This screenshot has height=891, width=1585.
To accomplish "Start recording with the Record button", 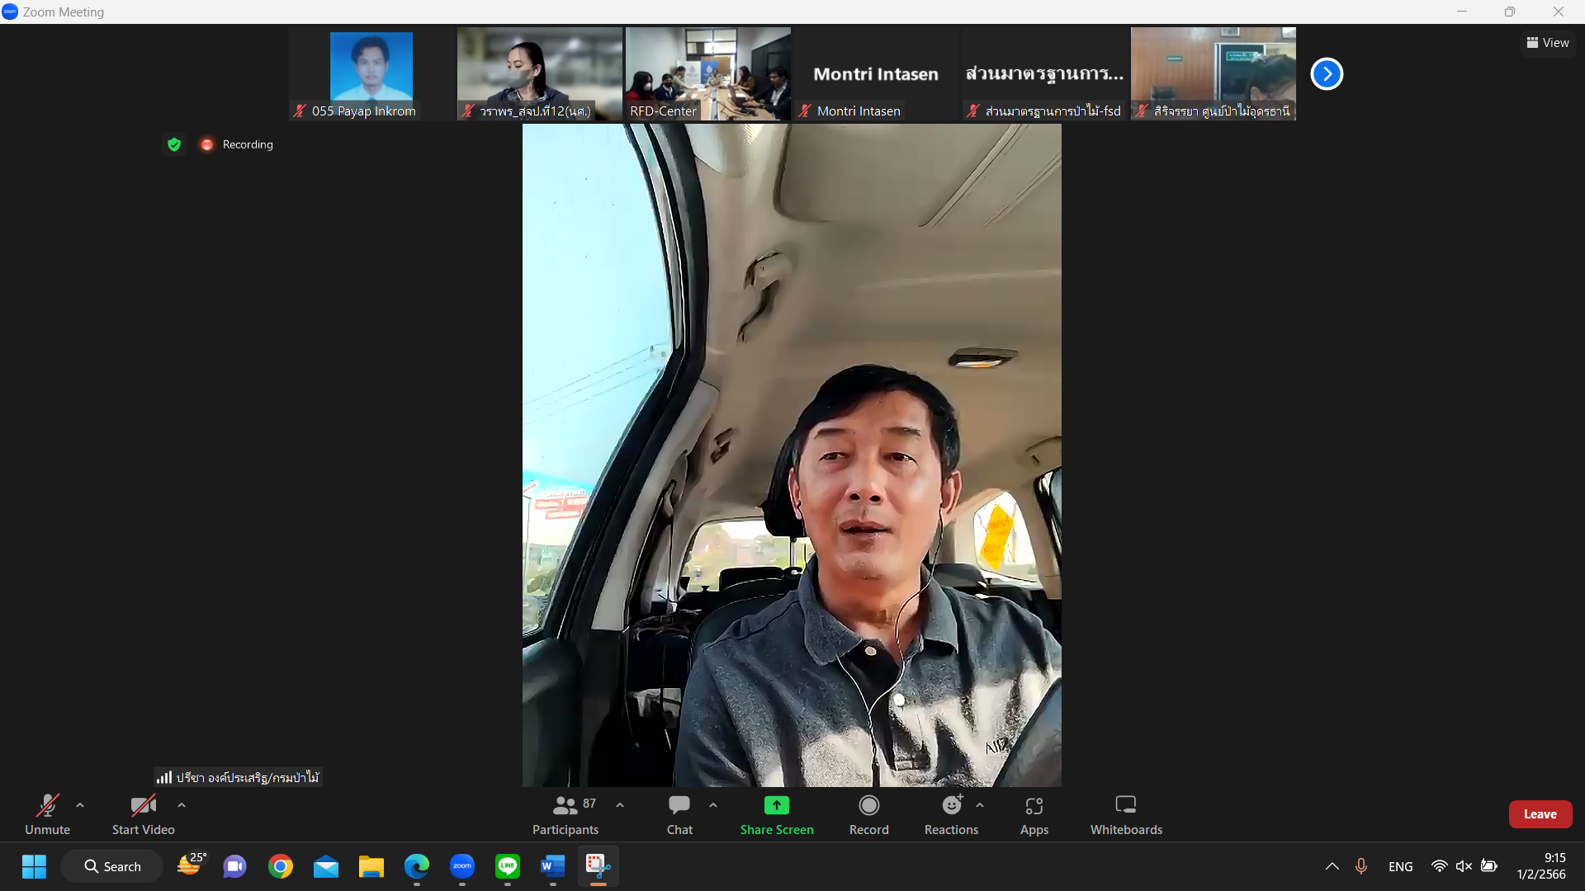I will click(868, 814).
